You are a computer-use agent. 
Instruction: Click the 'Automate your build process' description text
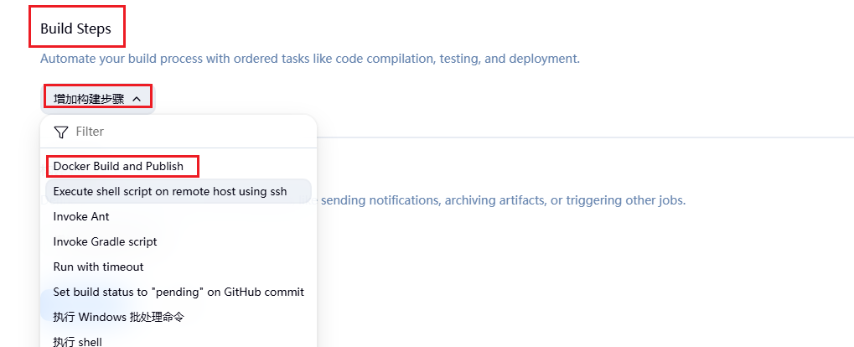[310, 59]
